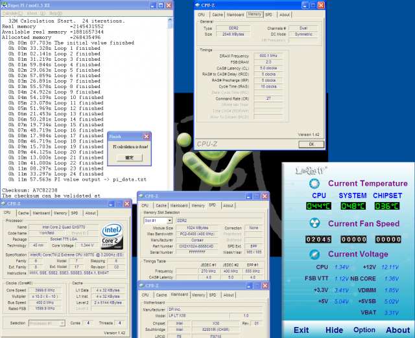Image resolution: width=415 pixels, height=338 pixels.
Task: Click Exit in the hardware monitor panel
Action: click(x=301, y=330)
